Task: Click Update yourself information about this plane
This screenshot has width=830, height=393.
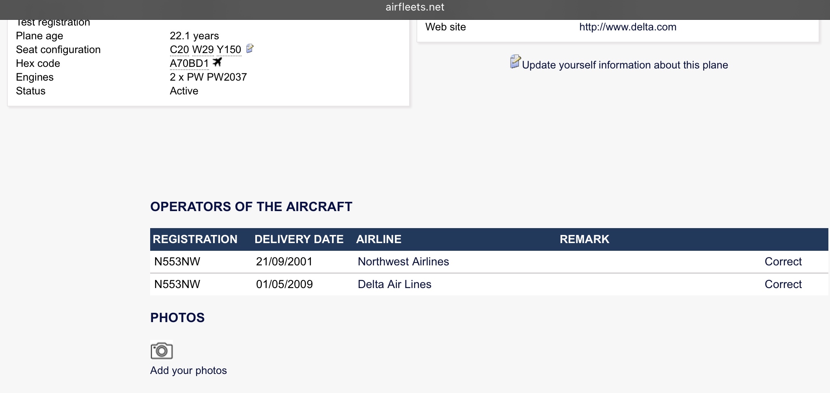Action: pos(625,65)
